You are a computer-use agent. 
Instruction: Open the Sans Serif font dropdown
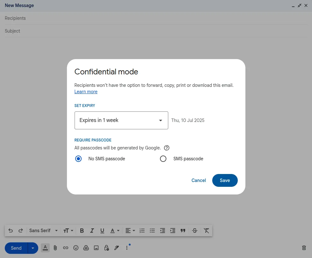click(x=43, y=231)
